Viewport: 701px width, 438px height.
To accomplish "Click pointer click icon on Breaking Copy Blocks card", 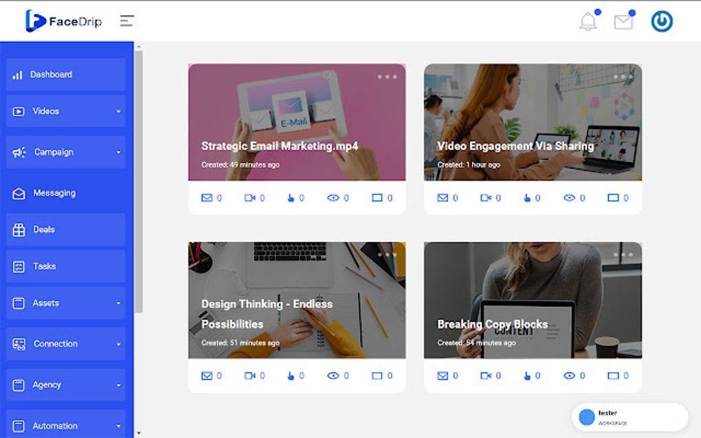I will coord(526,376).
